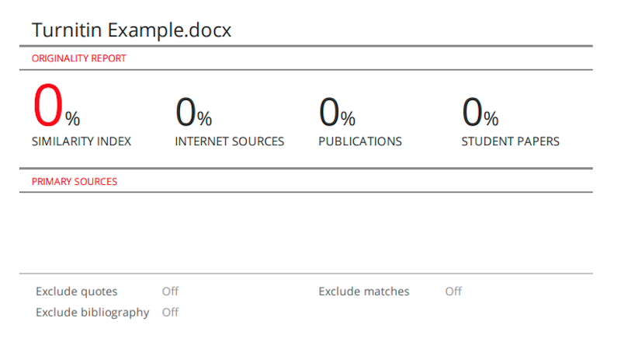The height and width of the screenshot is (342, 621).
Task: Click the percent sign beside student papers score
Action: tap(491, 118)
